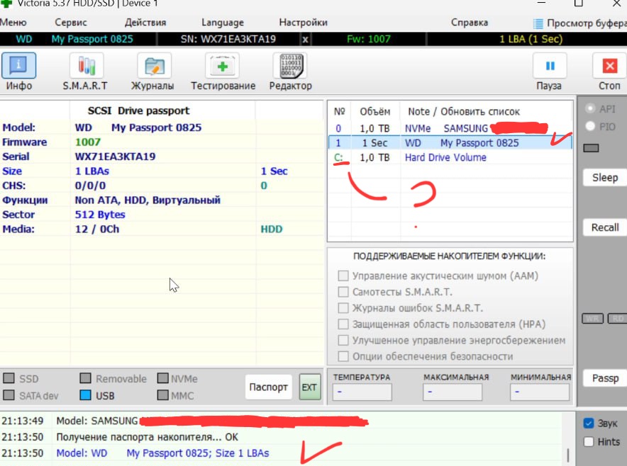Click the Passp button

[604, 378]
